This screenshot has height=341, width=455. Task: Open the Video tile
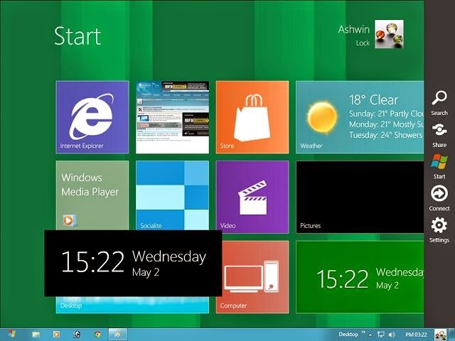[x=252, y=197]
